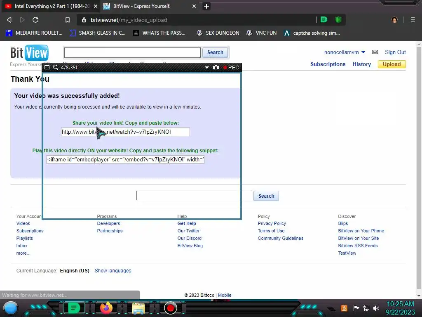Image resolution: width=422 pixels, height=317 pixels.
Task: Open the Our Twitter link
Action: click(188, 231)
